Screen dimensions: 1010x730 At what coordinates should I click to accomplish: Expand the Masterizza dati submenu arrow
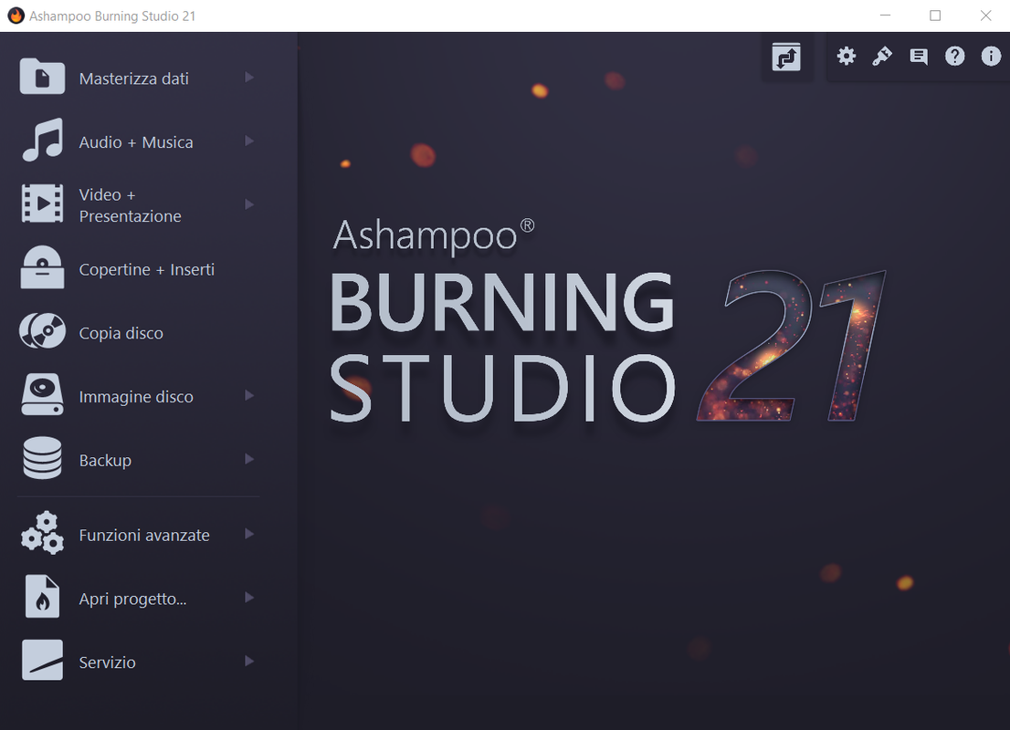tap(249, 78)
